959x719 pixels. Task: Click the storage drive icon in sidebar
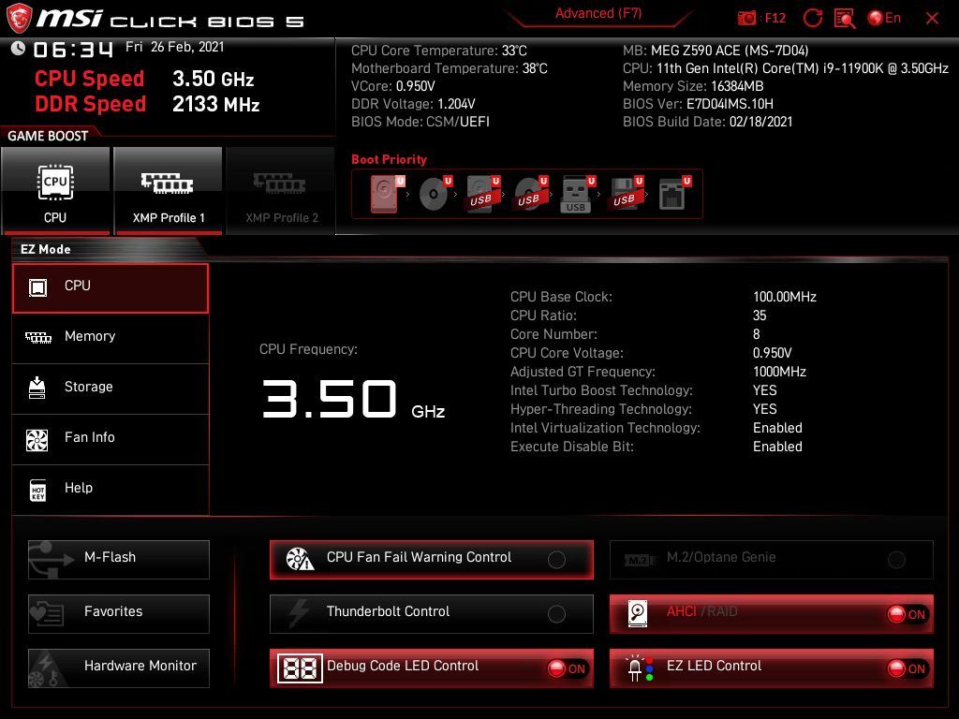37,388
